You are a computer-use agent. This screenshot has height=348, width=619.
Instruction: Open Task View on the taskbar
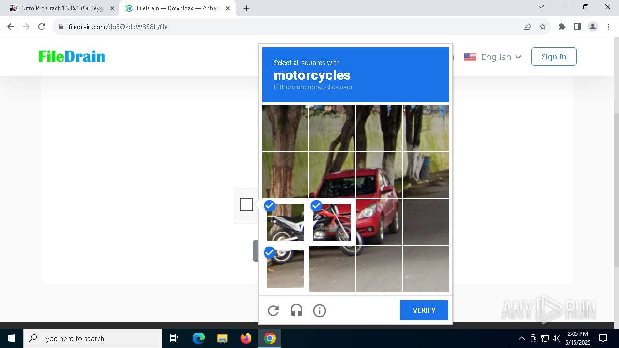tap(174, 338)
